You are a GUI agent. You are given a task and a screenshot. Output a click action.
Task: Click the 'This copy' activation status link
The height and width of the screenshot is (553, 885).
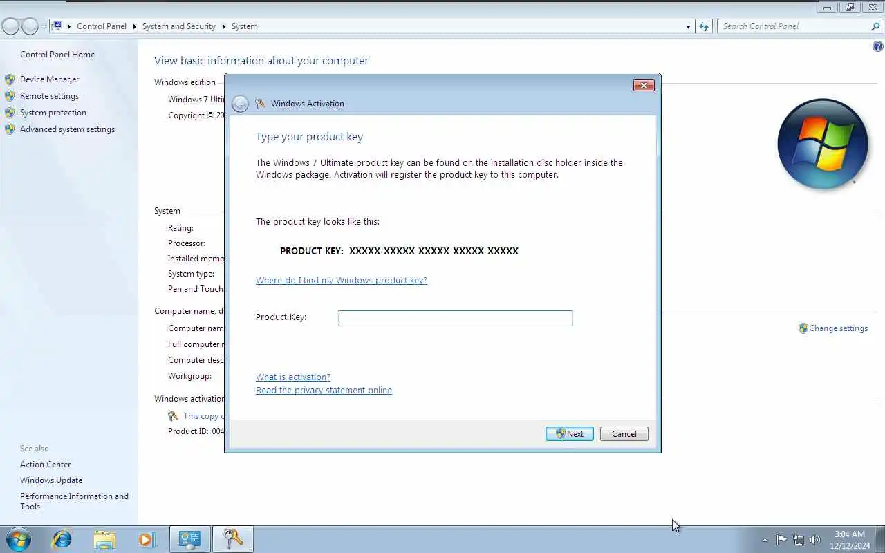[x=203, y=416]
